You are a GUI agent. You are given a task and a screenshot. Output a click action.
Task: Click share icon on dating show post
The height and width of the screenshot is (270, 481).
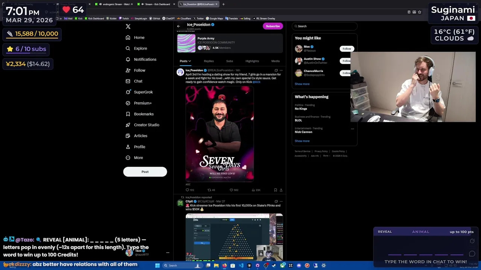tap(281, 190)
